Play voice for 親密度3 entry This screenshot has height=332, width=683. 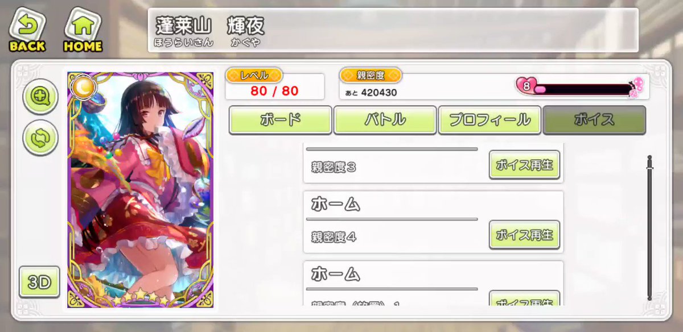(524, 165)
